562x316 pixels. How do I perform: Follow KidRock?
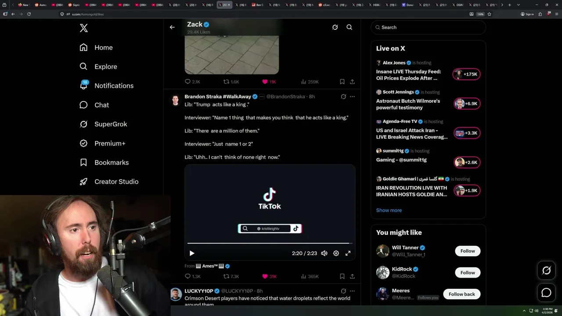tap(468, 273)
